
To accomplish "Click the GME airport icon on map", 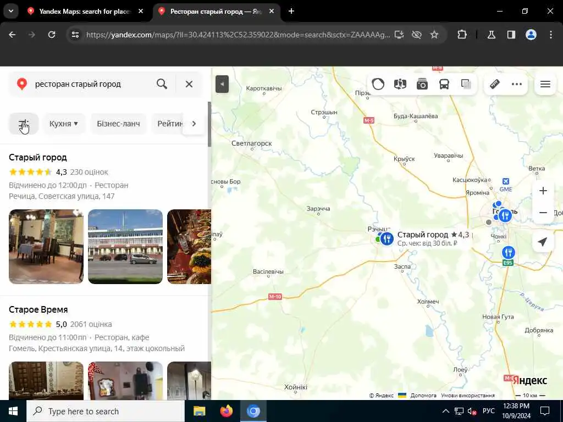I will (x=506, y=181).
